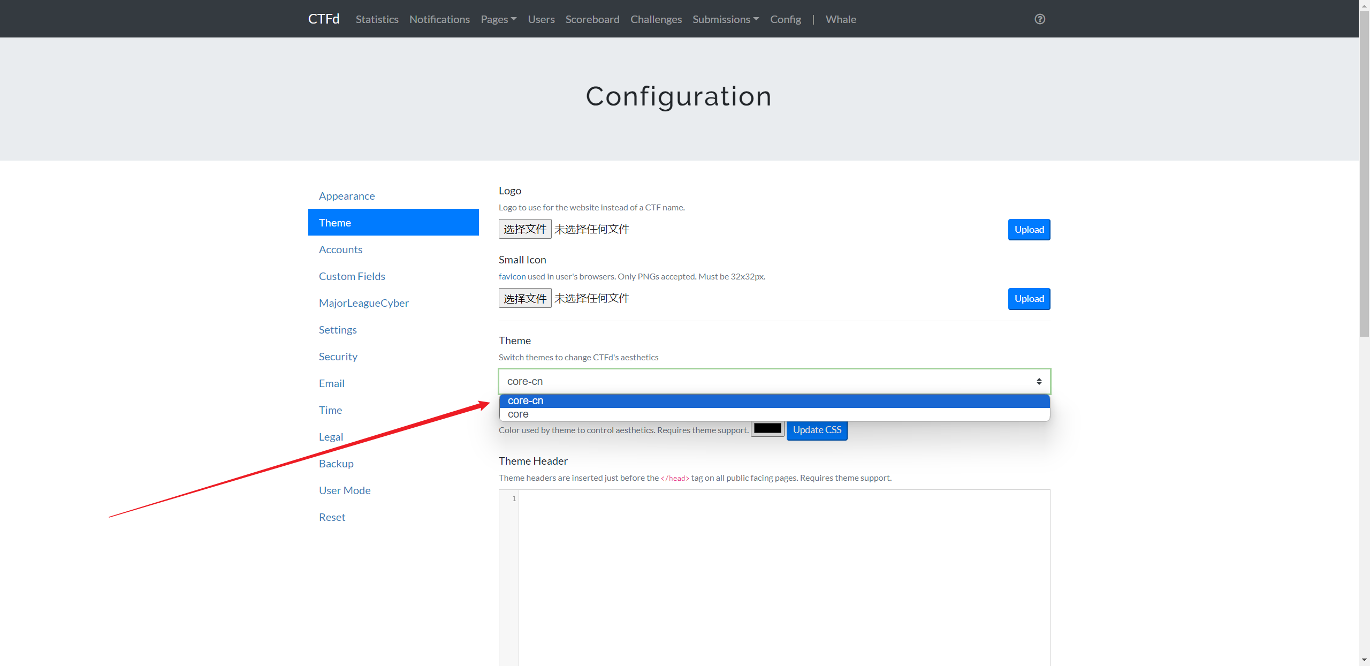Open the Statistics page

377,19
